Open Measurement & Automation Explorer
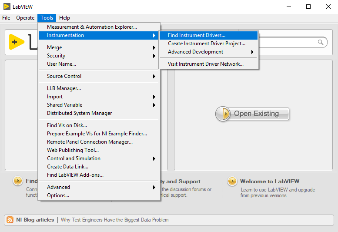 point(92,27)
